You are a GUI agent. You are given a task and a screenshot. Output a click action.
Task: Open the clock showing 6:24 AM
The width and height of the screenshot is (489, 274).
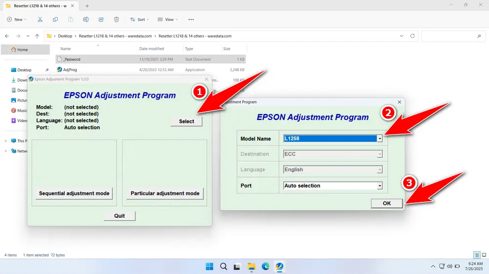(474, 266)
